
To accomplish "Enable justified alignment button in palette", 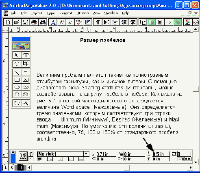I will (x=81, y=159).
